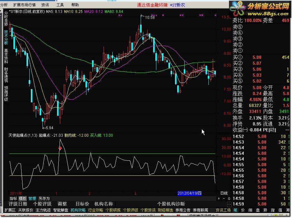Open the 个股研报 tab
This screenshot has width=292, height=218.
tap(113, 210)
